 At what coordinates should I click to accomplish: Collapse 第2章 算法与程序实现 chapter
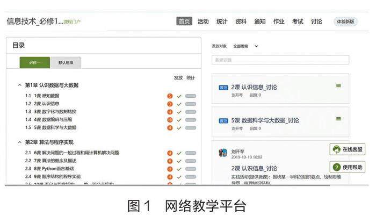(20, 142)
